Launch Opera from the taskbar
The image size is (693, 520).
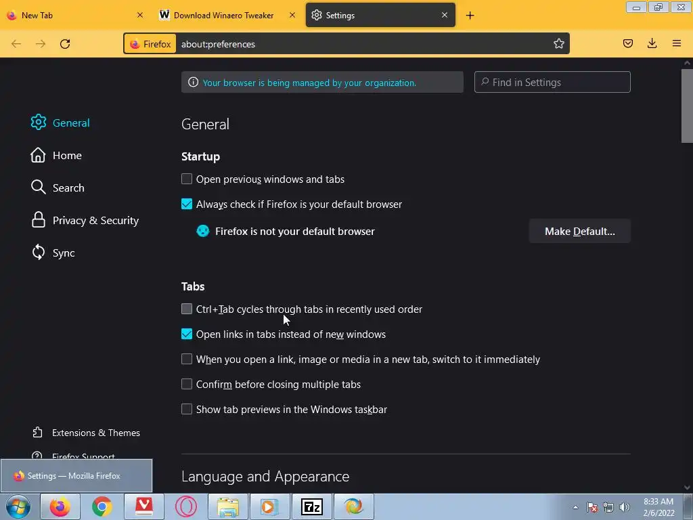[186, 506]
